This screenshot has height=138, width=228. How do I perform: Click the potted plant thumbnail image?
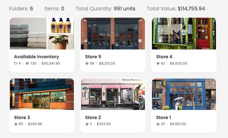coord(61,42)
